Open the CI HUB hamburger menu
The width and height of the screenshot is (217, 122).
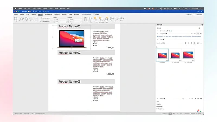pyautogui.click(x=199, y=28)
